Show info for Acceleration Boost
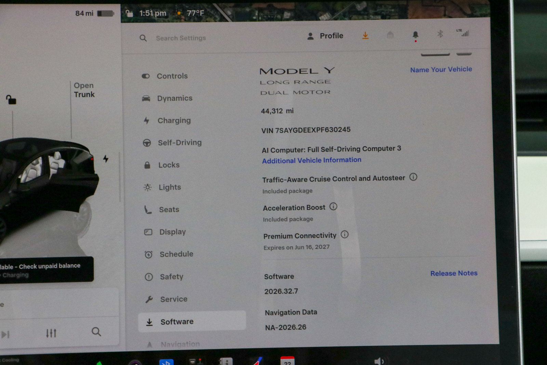547x365 pixels. pos(333,206)
